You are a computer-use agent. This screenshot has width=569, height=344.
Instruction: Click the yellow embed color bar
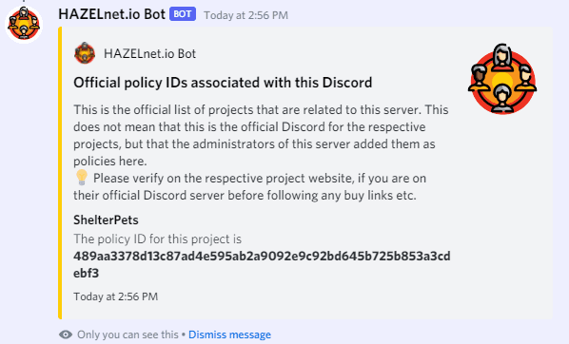coord(60,173)
